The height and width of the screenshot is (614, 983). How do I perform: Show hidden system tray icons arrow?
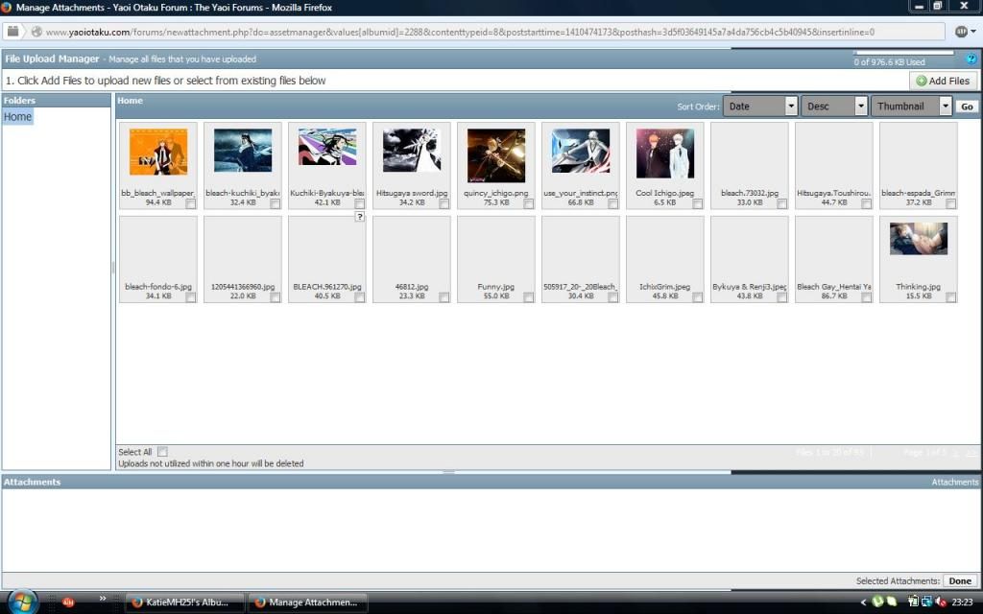[x=863, y=602]
